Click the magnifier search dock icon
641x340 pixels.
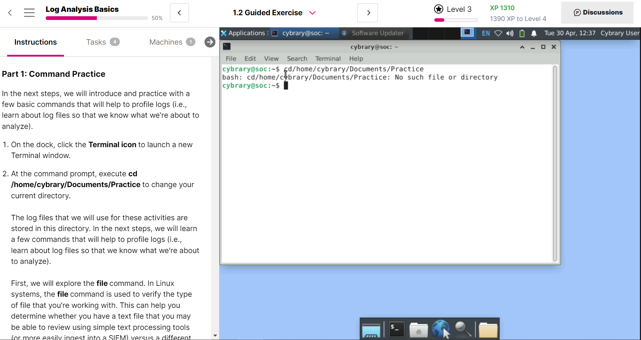coord(463,329)
